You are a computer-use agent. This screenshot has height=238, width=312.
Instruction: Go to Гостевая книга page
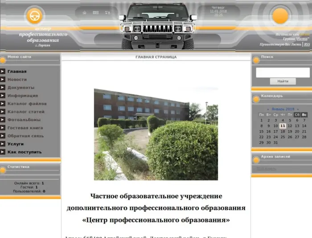coord(25,128)
